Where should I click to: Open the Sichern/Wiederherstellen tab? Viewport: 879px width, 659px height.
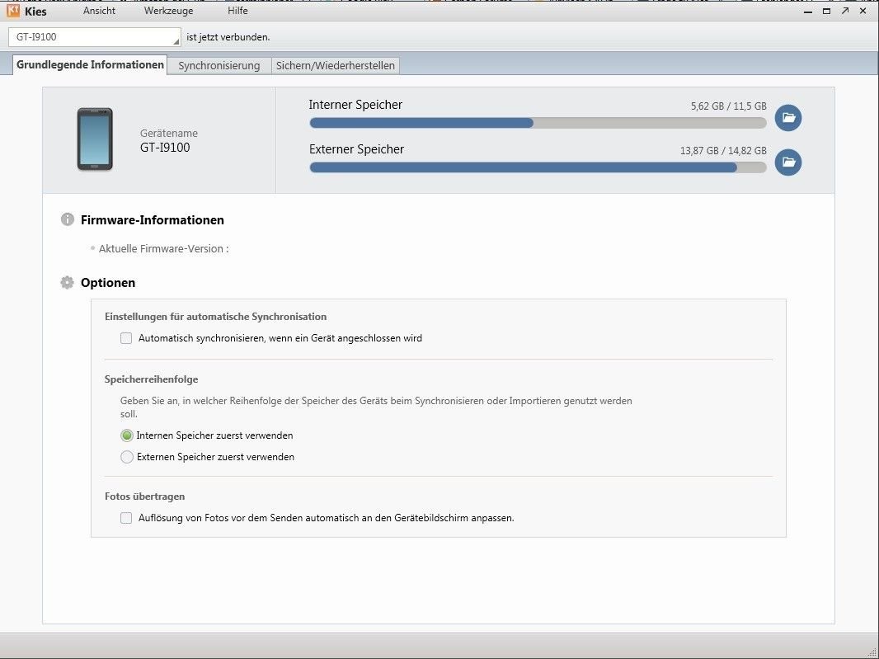point(336,66)
